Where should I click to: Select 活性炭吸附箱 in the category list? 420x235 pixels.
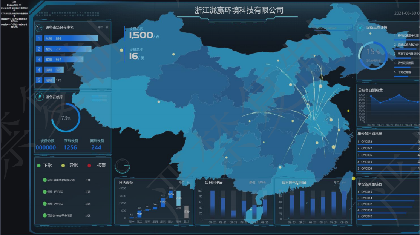406,63
